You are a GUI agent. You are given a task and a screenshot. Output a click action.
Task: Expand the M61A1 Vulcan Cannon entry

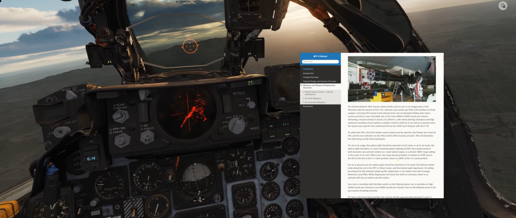pos(303,92)
